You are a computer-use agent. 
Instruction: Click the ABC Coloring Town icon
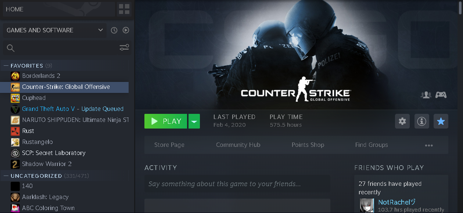pyautogui.click(x=15, y=208)
